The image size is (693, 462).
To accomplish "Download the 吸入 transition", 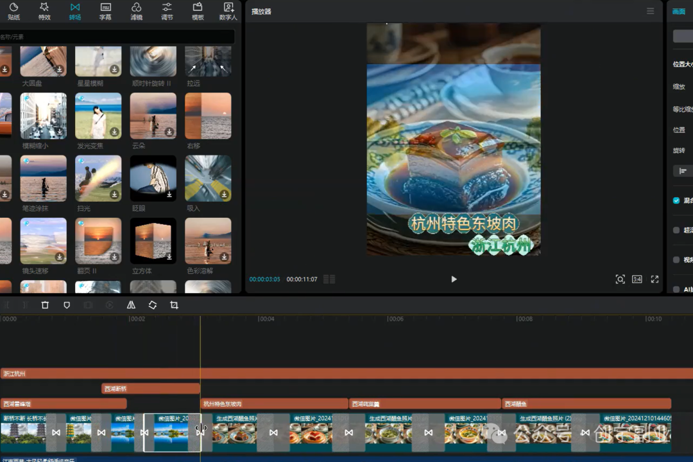I will coord(224,194).
